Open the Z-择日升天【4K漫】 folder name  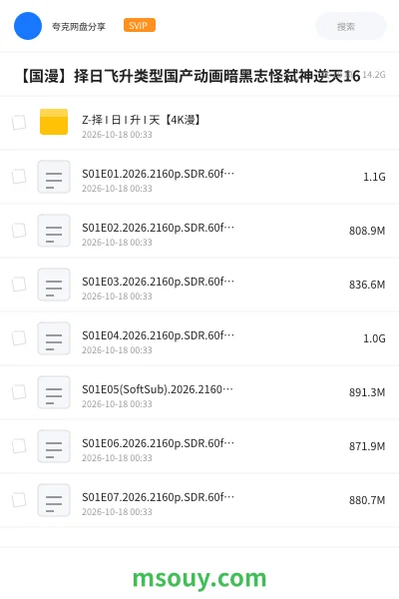[x=142, y=120]
